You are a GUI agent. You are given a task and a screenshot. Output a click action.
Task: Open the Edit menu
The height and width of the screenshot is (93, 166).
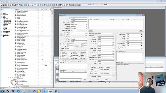4,3
